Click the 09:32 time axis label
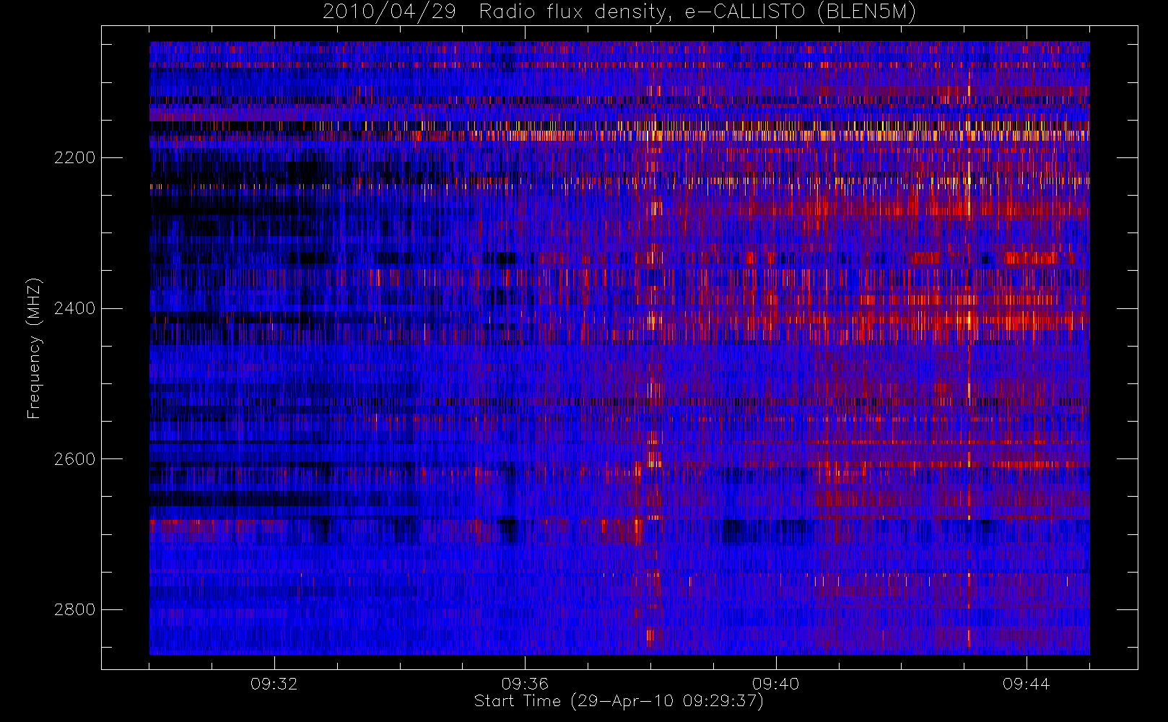1168x722 pixels. (x=274, y=684)
